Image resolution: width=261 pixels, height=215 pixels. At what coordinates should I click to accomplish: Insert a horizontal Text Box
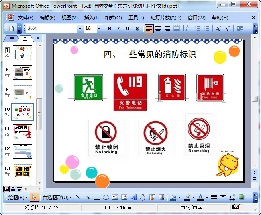pos(115,197)
